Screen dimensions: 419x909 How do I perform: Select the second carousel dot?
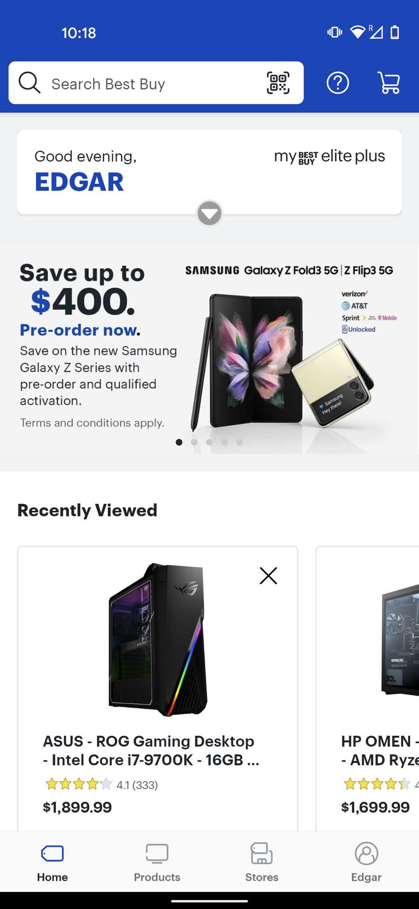click(x=194, y=442)
